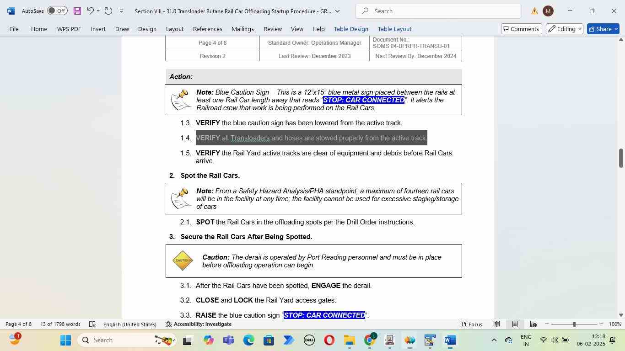Open the Layout tab
The height and width of the screenshot is (351, 625).
(174, 29)
